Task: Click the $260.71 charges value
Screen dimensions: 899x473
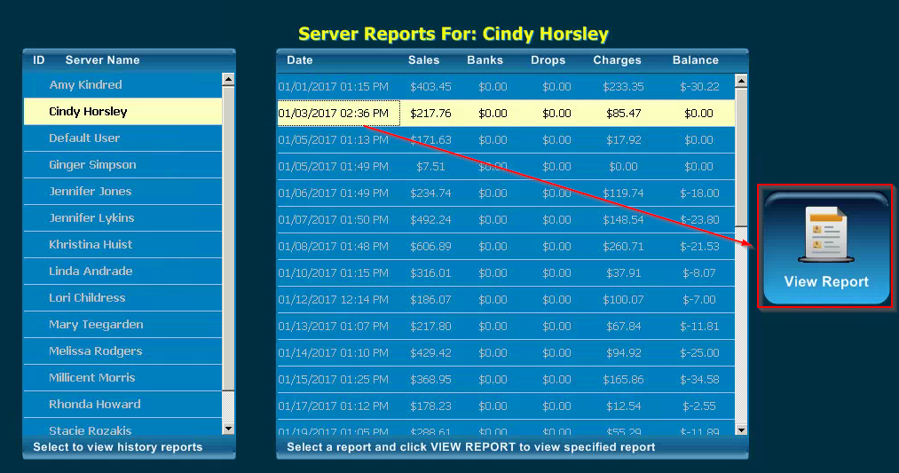Action: (623, 247)
